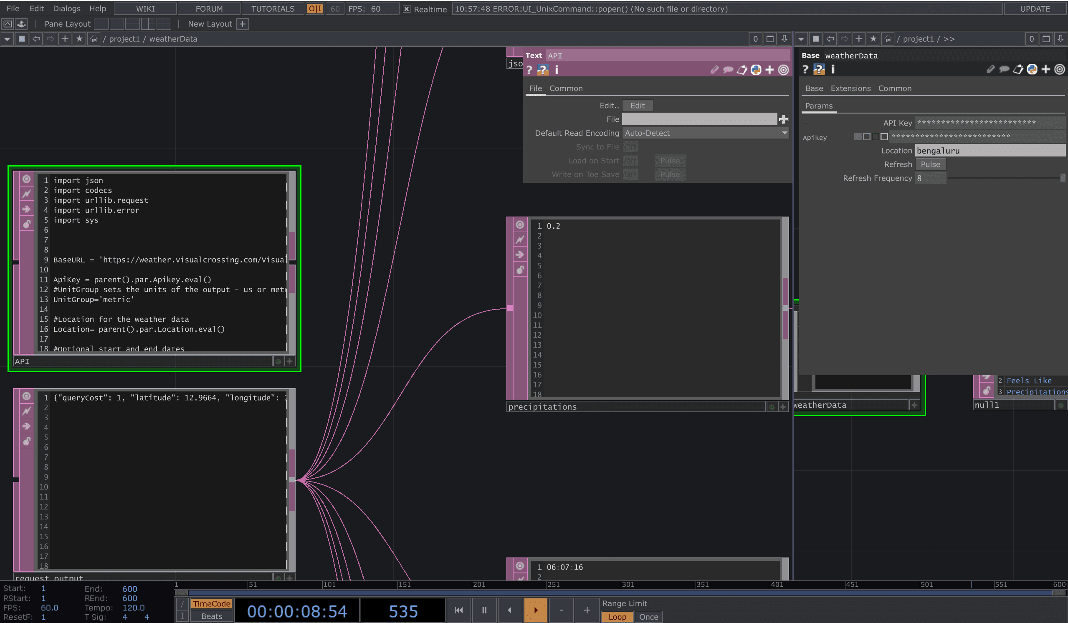Toggle lock flag on API node
The height and width of the screenshot is (623, 1068).
click(26, 224)
